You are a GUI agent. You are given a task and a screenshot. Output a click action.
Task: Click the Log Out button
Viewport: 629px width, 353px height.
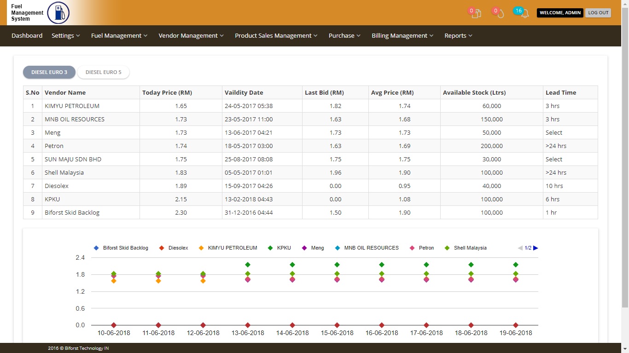tap(598, 13)
